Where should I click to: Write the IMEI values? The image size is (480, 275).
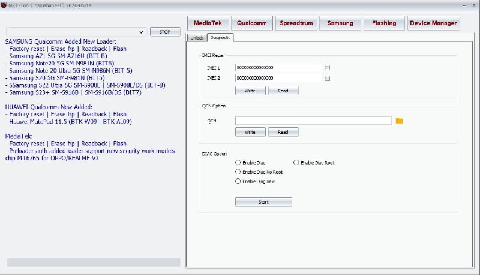pos(250,91)
